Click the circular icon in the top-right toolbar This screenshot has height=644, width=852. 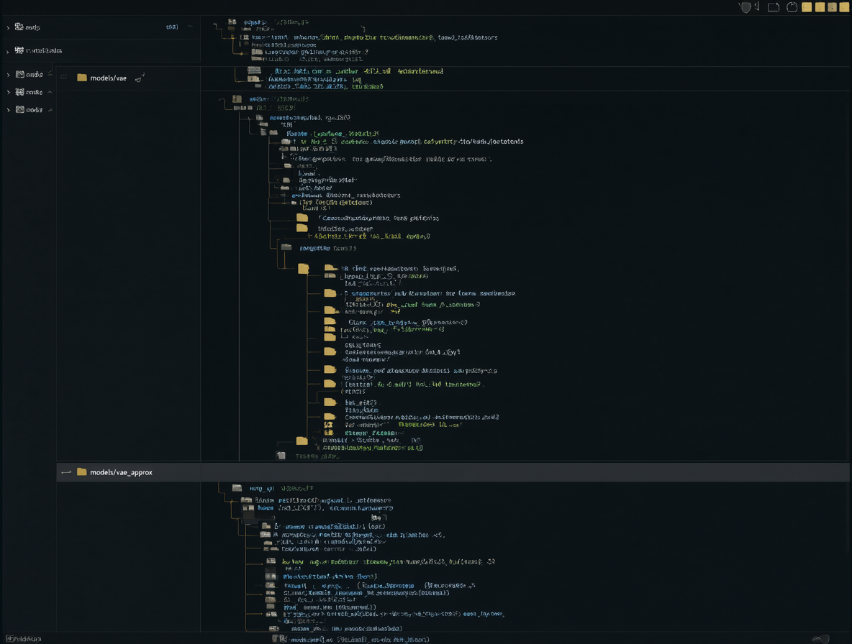pos(792,7)
